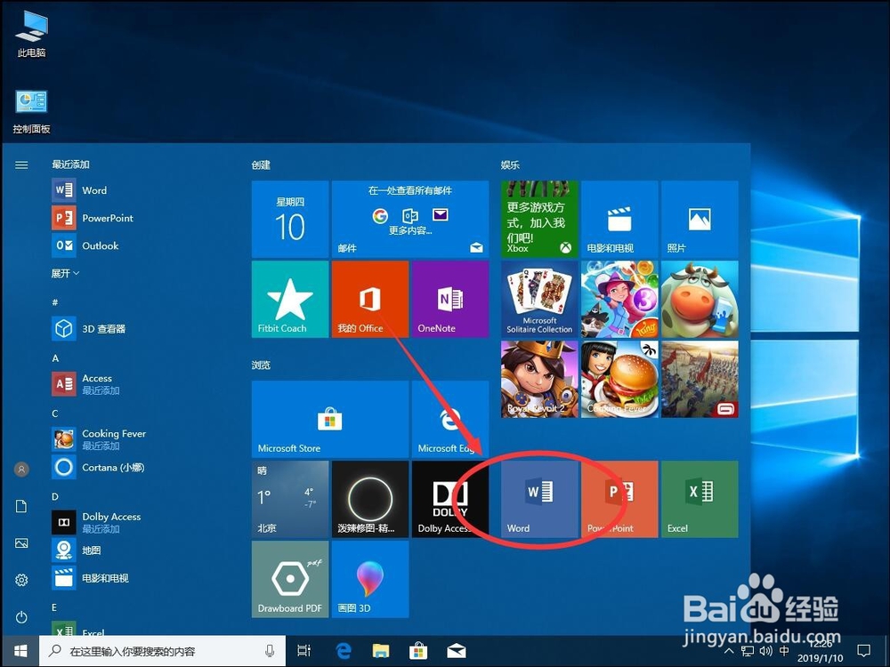Open the Microsoft Store tile
The image size is (890, 667).
click(330, 419)
